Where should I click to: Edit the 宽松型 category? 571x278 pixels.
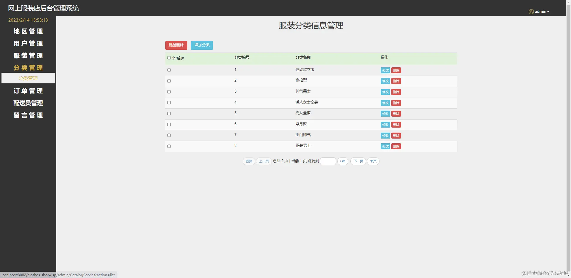[385, 81]
